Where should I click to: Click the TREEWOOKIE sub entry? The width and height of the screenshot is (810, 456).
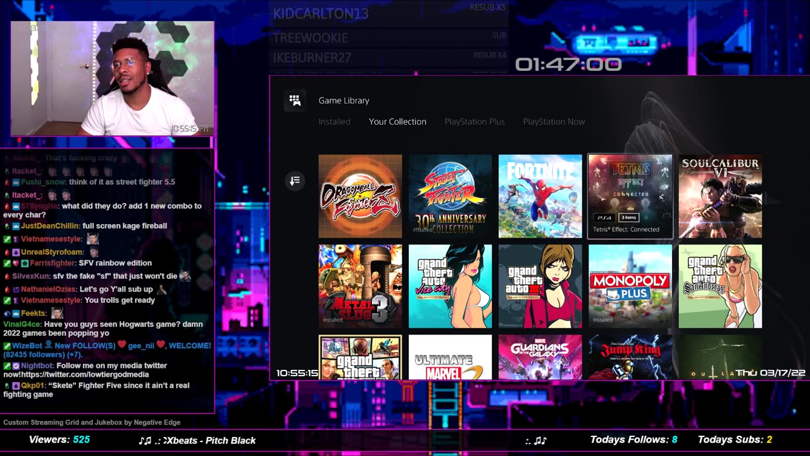point(389,37)
